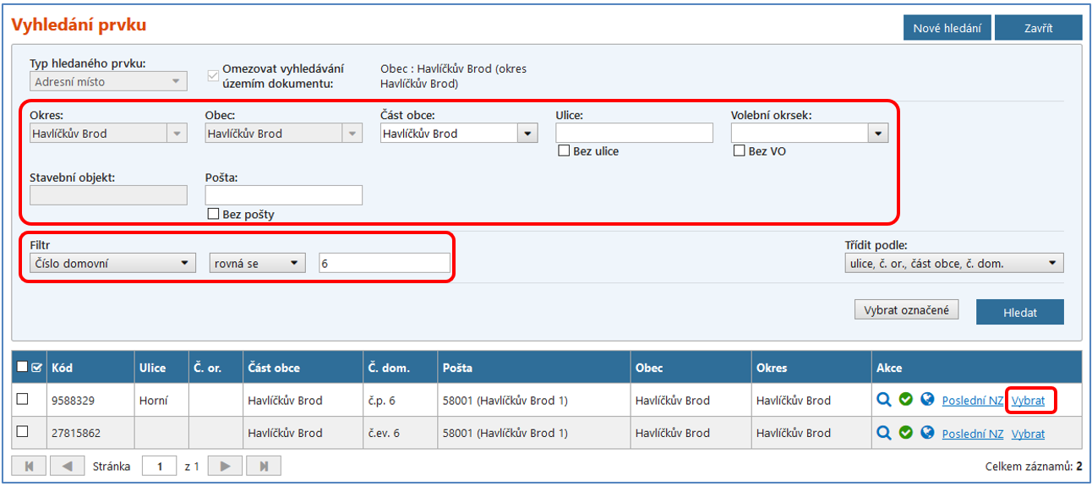Viewport: 1092px width, 486px height.
Task: Click Vybrat link for Horní address
Action: [x=1028, y=401]
